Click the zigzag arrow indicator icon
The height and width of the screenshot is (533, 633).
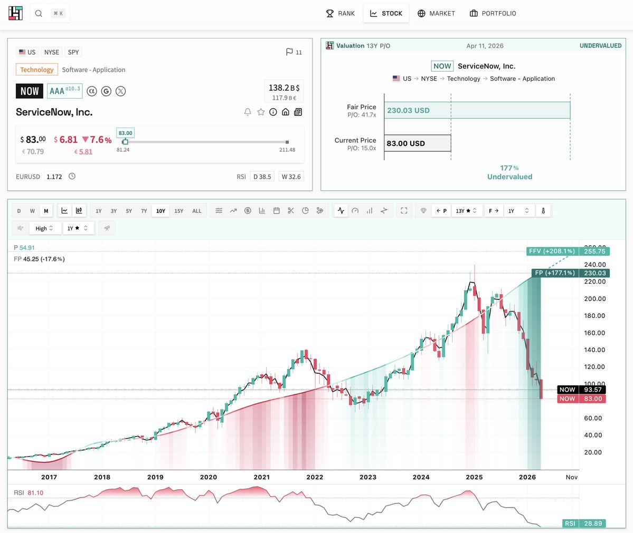coord(384,210)
